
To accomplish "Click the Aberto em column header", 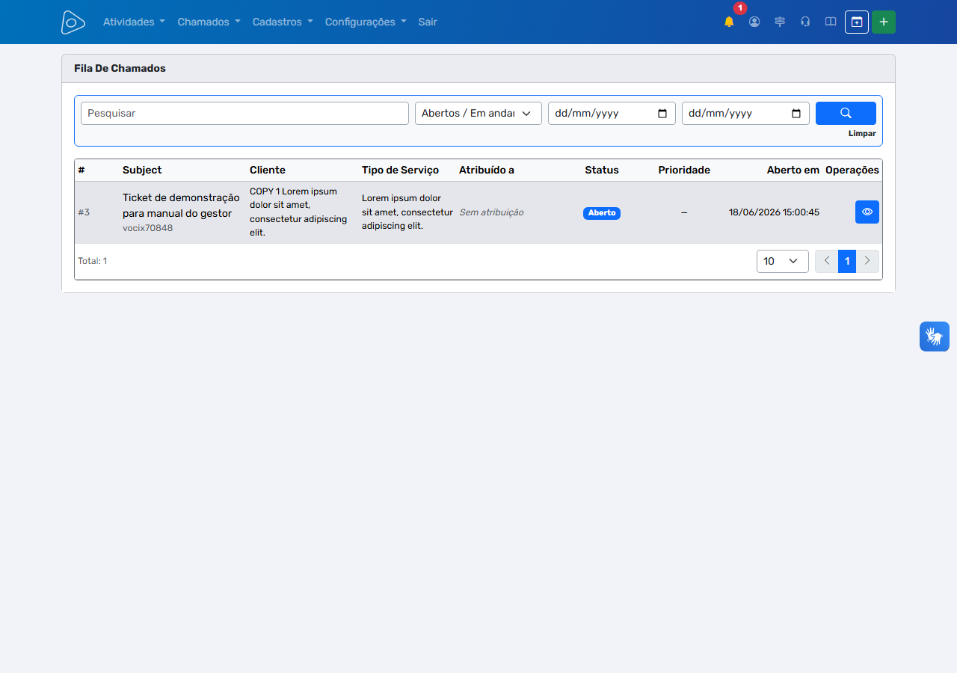I will click(x=793, y=170).
